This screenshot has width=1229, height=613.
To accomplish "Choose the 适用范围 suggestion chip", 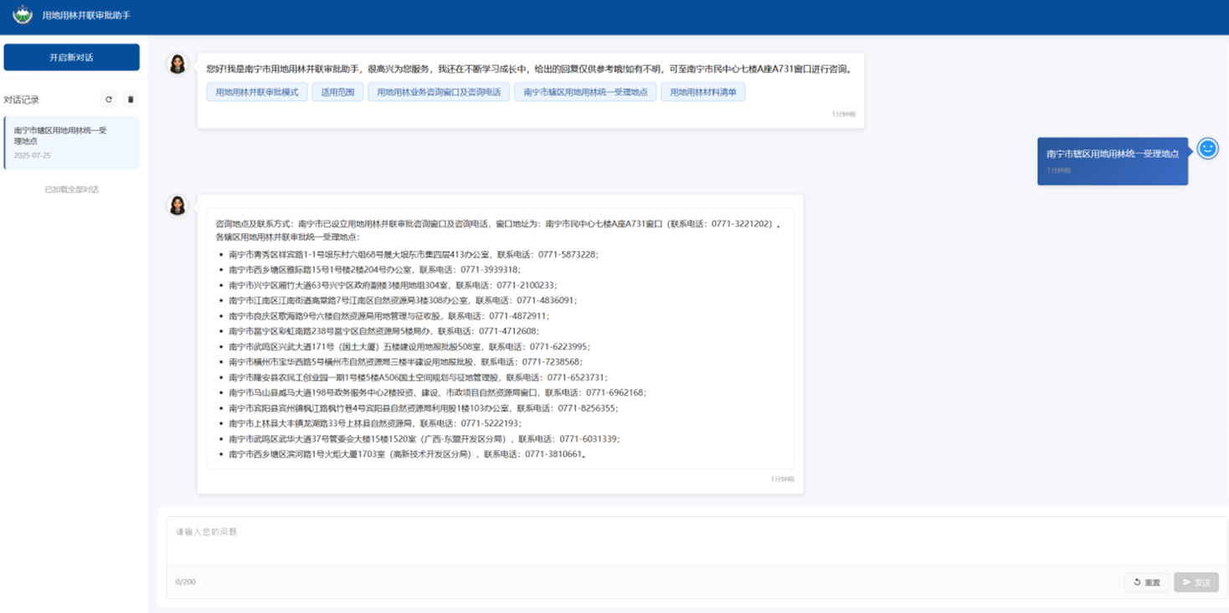I will click(x=337, y=92).
